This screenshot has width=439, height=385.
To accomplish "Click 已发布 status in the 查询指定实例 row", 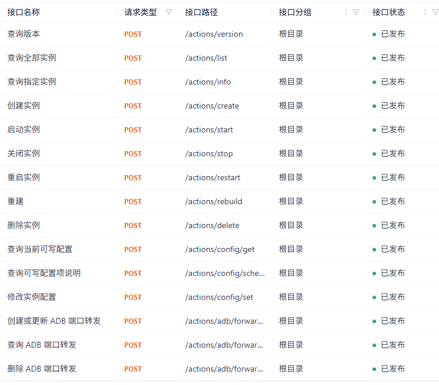I will (389, 82).
